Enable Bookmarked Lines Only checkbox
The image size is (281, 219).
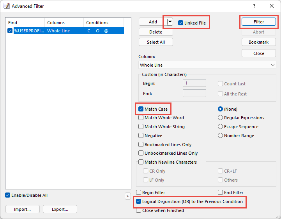(141, 145)
